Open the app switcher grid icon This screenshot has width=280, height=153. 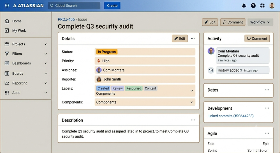click(7, 6)
